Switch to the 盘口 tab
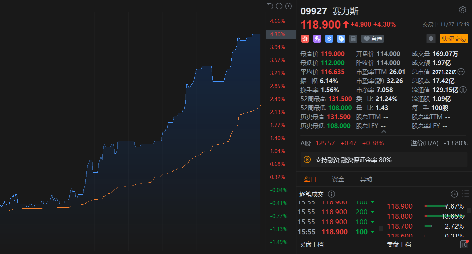 [x=310, y=179]
